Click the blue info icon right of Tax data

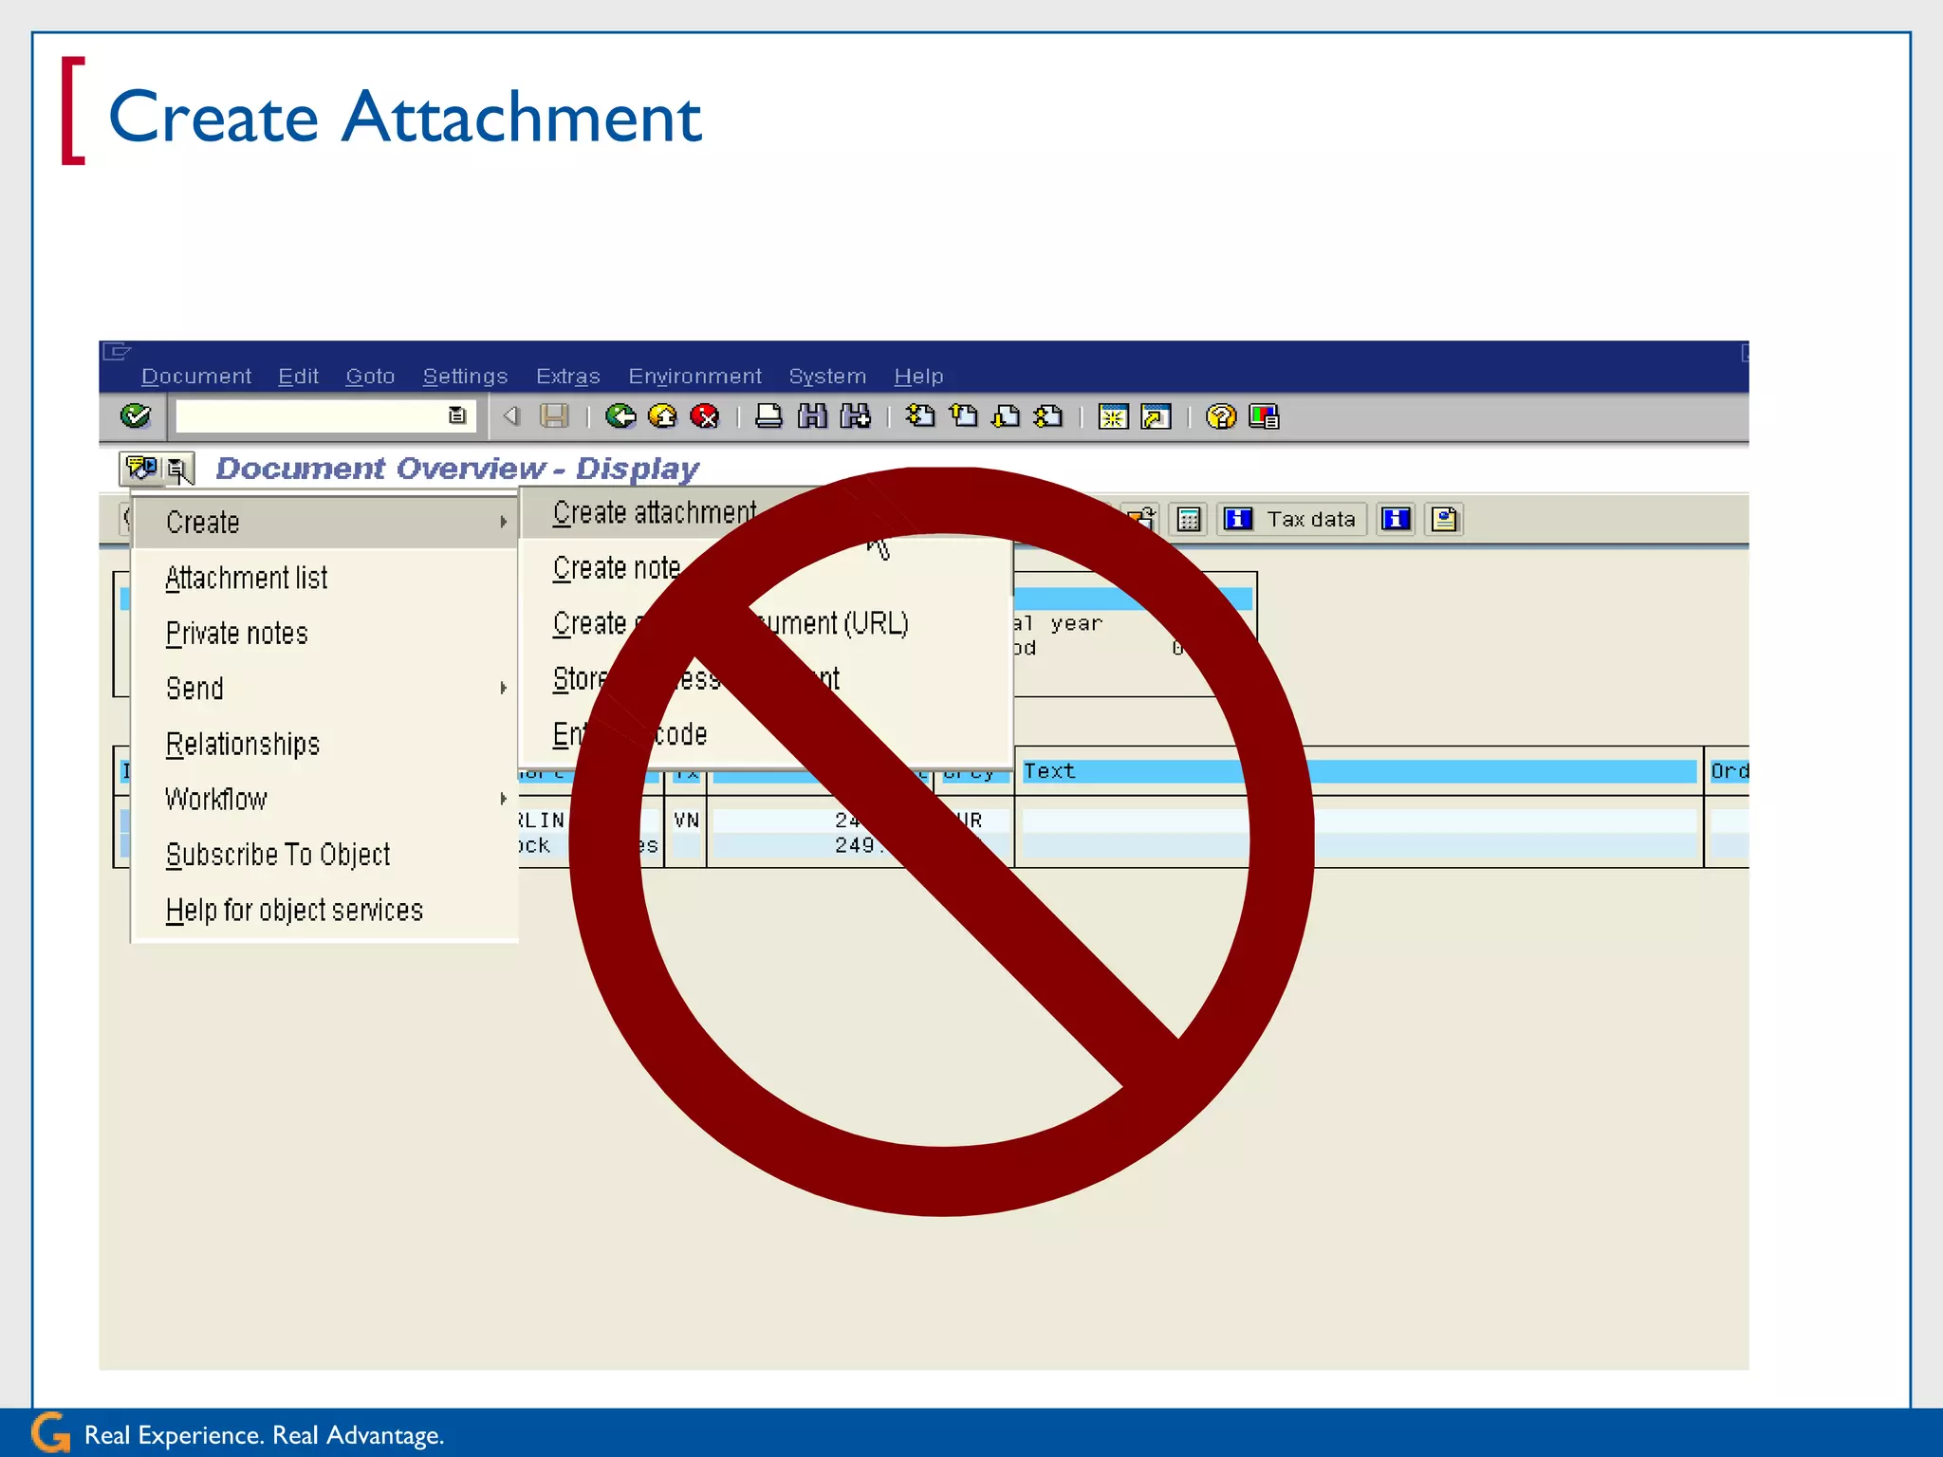(x=1397, y=519)
